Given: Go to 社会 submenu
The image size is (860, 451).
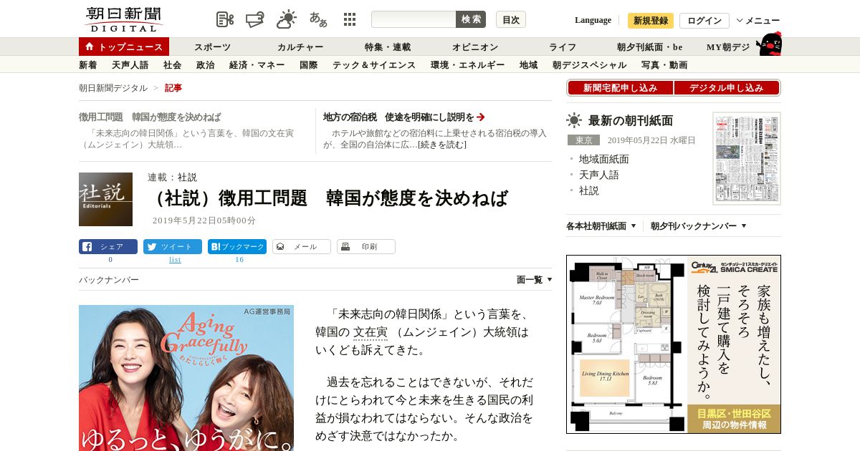Looking at the screenshot, I should tap(173, 64).
